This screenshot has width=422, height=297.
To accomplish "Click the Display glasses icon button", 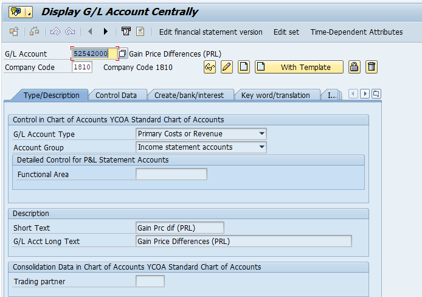I will pos(210,67).
